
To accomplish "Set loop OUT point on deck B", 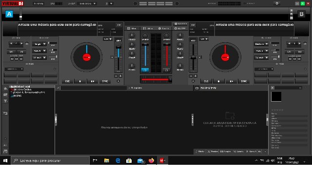I will (x=299, y=52).
